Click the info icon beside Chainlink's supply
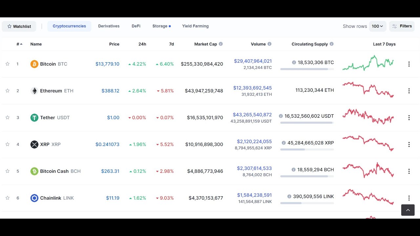The width and height of the screenshot is (420, 236). [x=289, y=197]
